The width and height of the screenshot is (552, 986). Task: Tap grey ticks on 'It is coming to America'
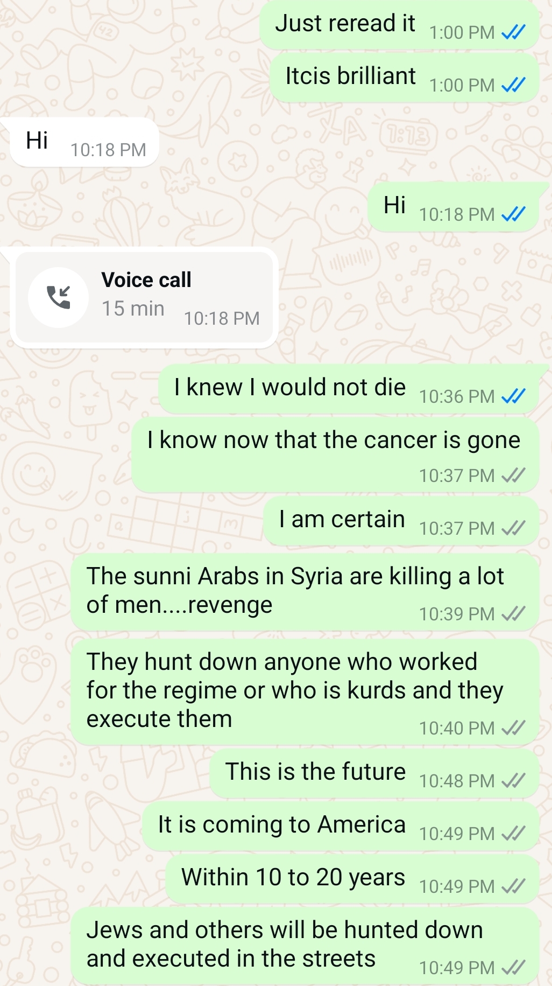coord(513,834)
